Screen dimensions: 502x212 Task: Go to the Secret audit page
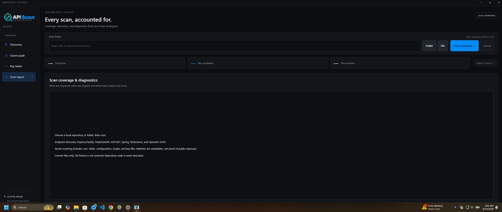pyautogui.click(x=19, y=56)
